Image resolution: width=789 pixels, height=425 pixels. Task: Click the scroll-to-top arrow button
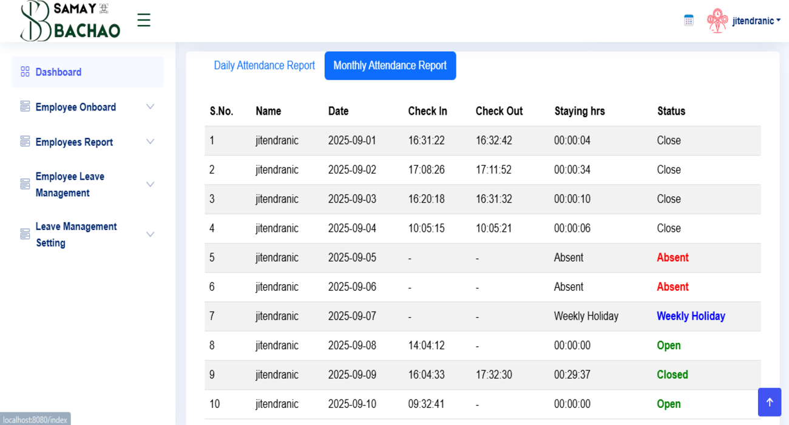(769, 402)
